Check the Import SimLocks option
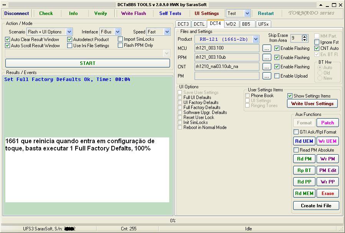Image resolution: width=345 pixels, height=233 pixels. 121,39
